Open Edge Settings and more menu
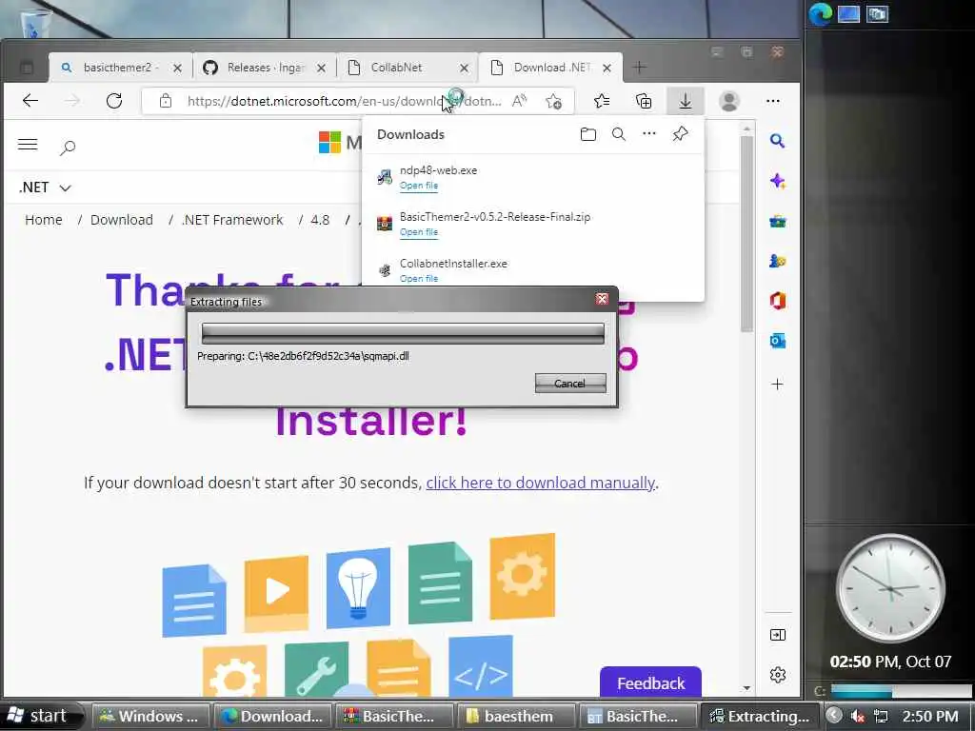 click(773, 101)
